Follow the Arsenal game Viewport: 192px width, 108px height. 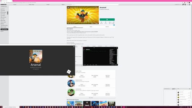pyautogui.click(x=106, y=22)
